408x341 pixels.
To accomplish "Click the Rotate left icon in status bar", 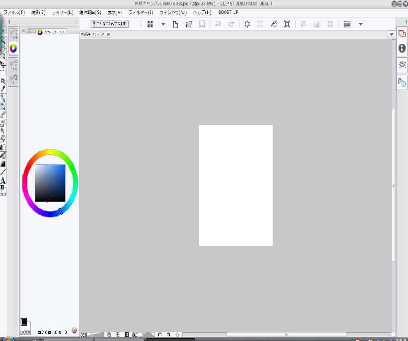I will point(160,335).
